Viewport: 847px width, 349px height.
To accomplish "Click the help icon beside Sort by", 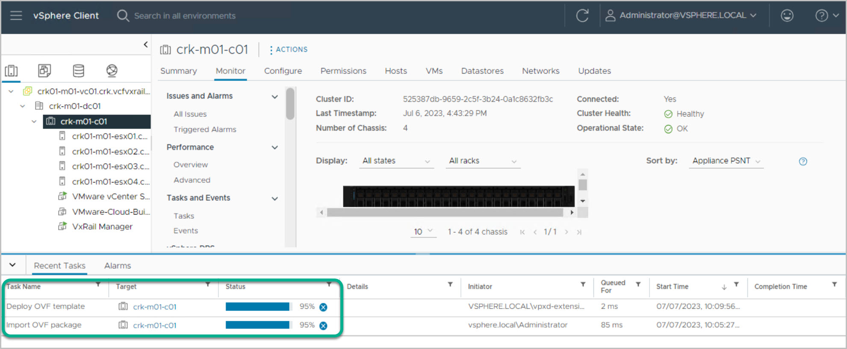I will [x=803, y=161].
